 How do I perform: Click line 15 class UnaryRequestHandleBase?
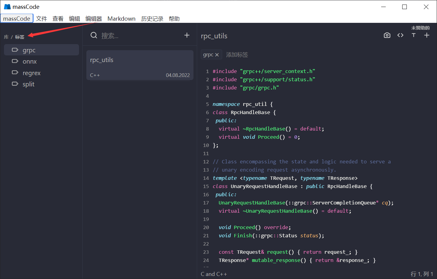pos(293,186)
